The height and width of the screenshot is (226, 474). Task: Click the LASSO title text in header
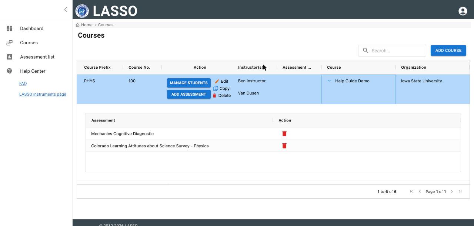[115, 11]
